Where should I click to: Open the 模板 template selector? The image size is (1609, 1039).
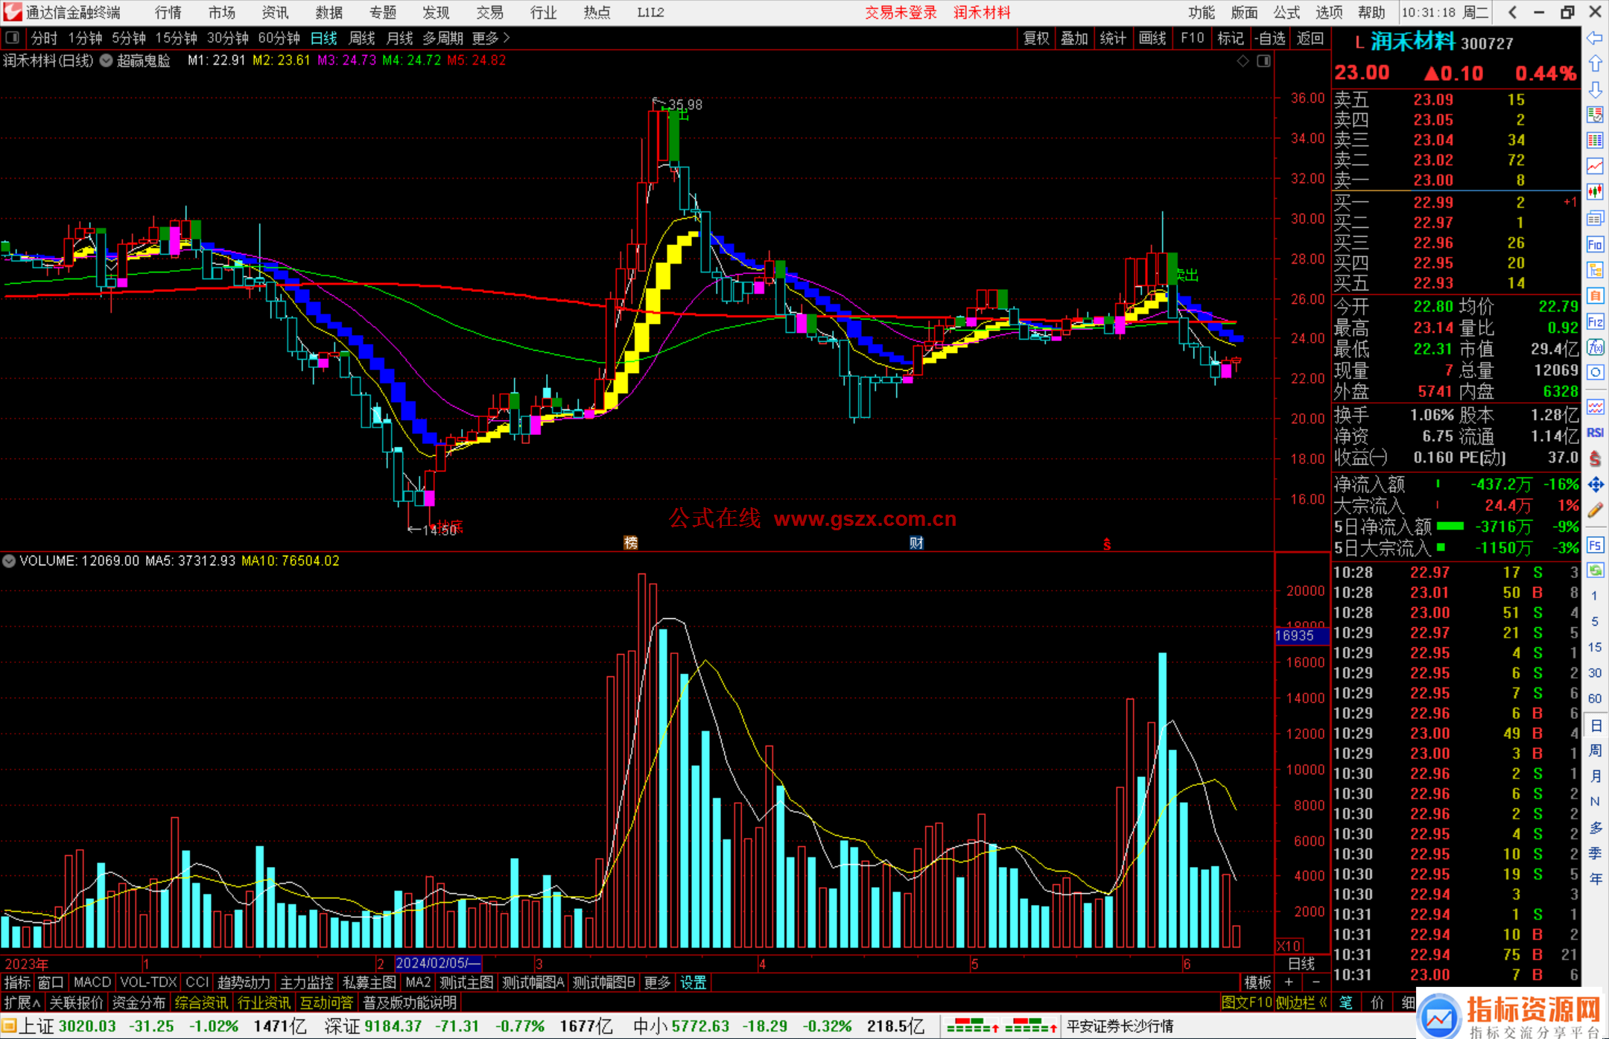click(x=1257, y=982)
